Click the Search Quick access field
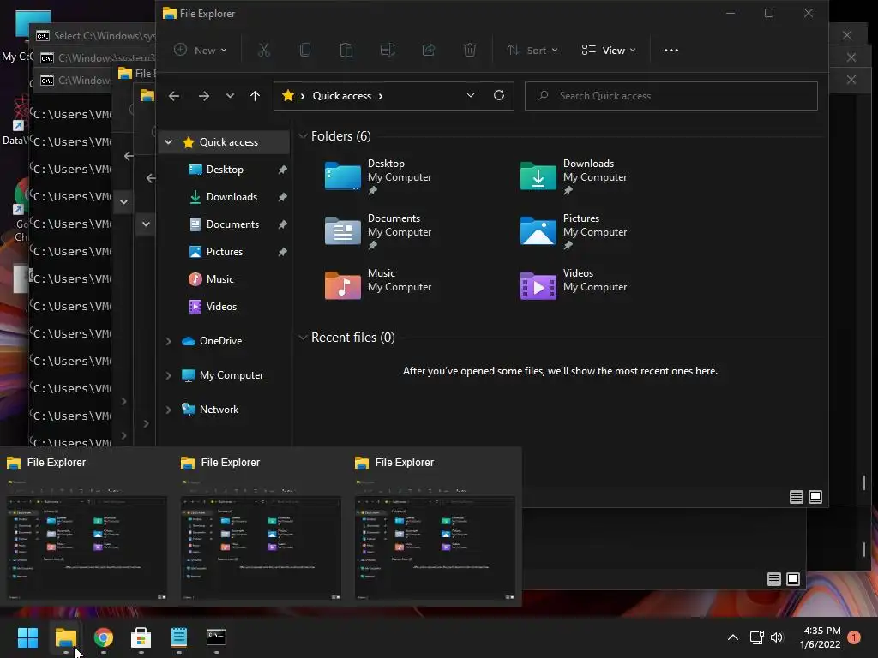The width and height of the screenshot is (878, 658). [671, 96]
